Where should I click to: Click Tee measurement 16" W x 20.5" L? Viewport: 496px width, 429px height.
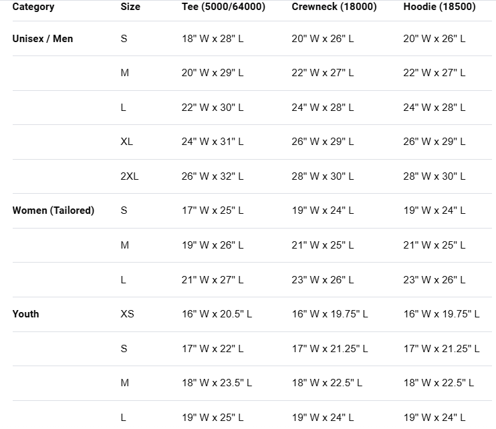217,314
